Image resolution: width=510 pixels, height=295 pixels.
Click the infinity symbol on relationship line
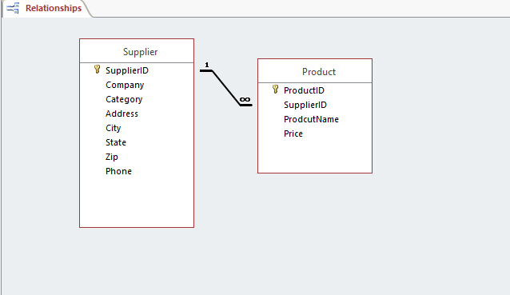[245, 99]
